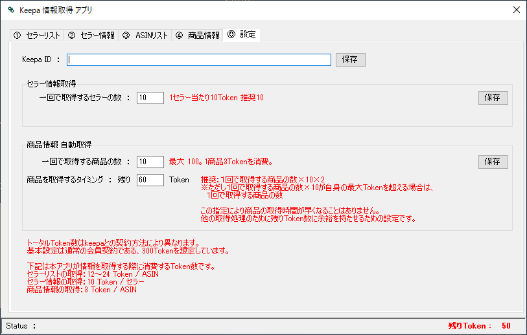Click the remaining Token field showing 60
527x335 pixels.
[x=150, y=180]
